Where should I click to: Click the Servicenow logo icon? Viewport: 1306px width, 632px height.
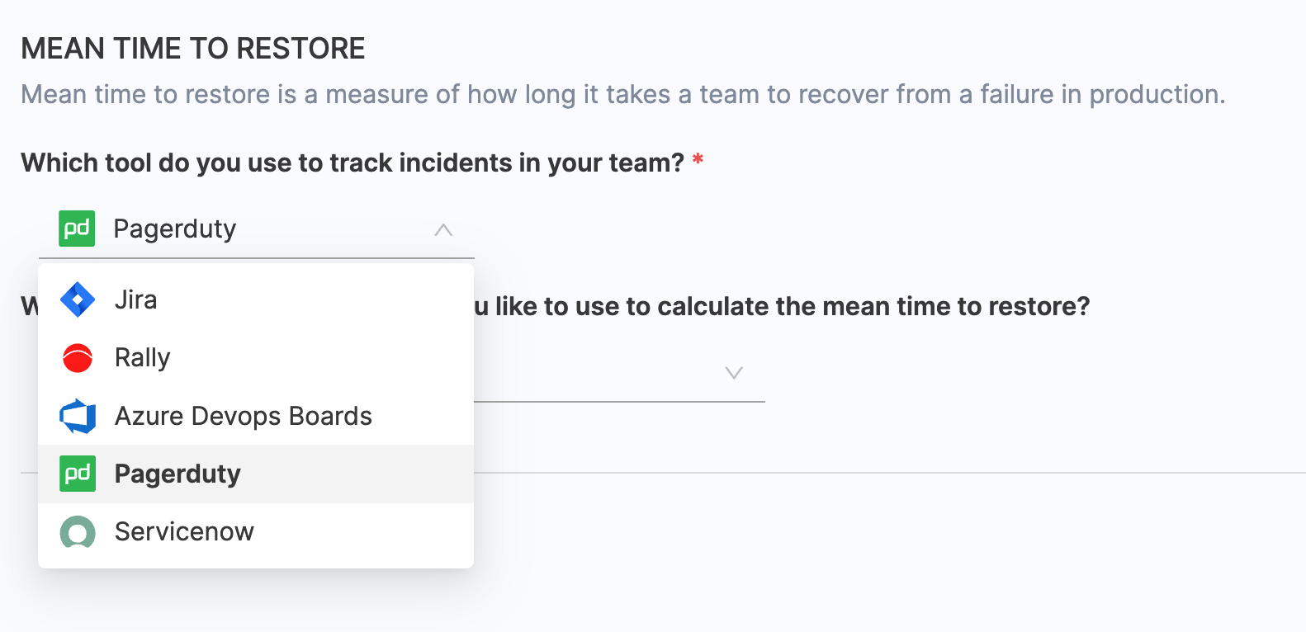click(78, 532)
